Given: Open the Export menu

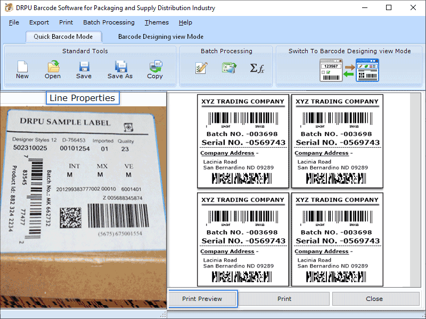Looking at the screenshot, I should (x=39, y=22).
